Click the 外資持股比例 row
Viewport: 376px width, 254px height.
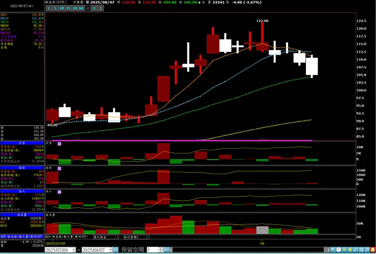(22, 162)
